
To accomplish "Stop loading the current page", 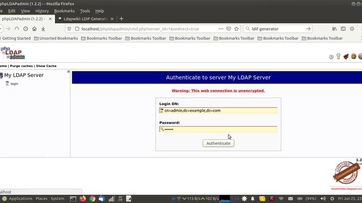I will click(x=17, y=29).
